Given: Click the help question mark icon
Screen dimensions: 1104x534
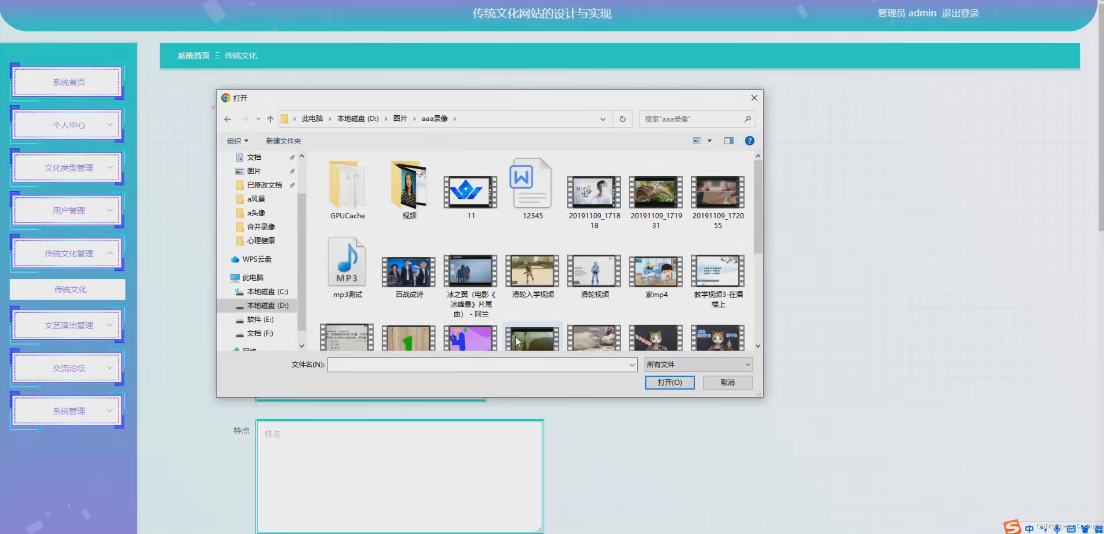Looking at the screenshot, I should pyautogui.click(x=749, y=141).
